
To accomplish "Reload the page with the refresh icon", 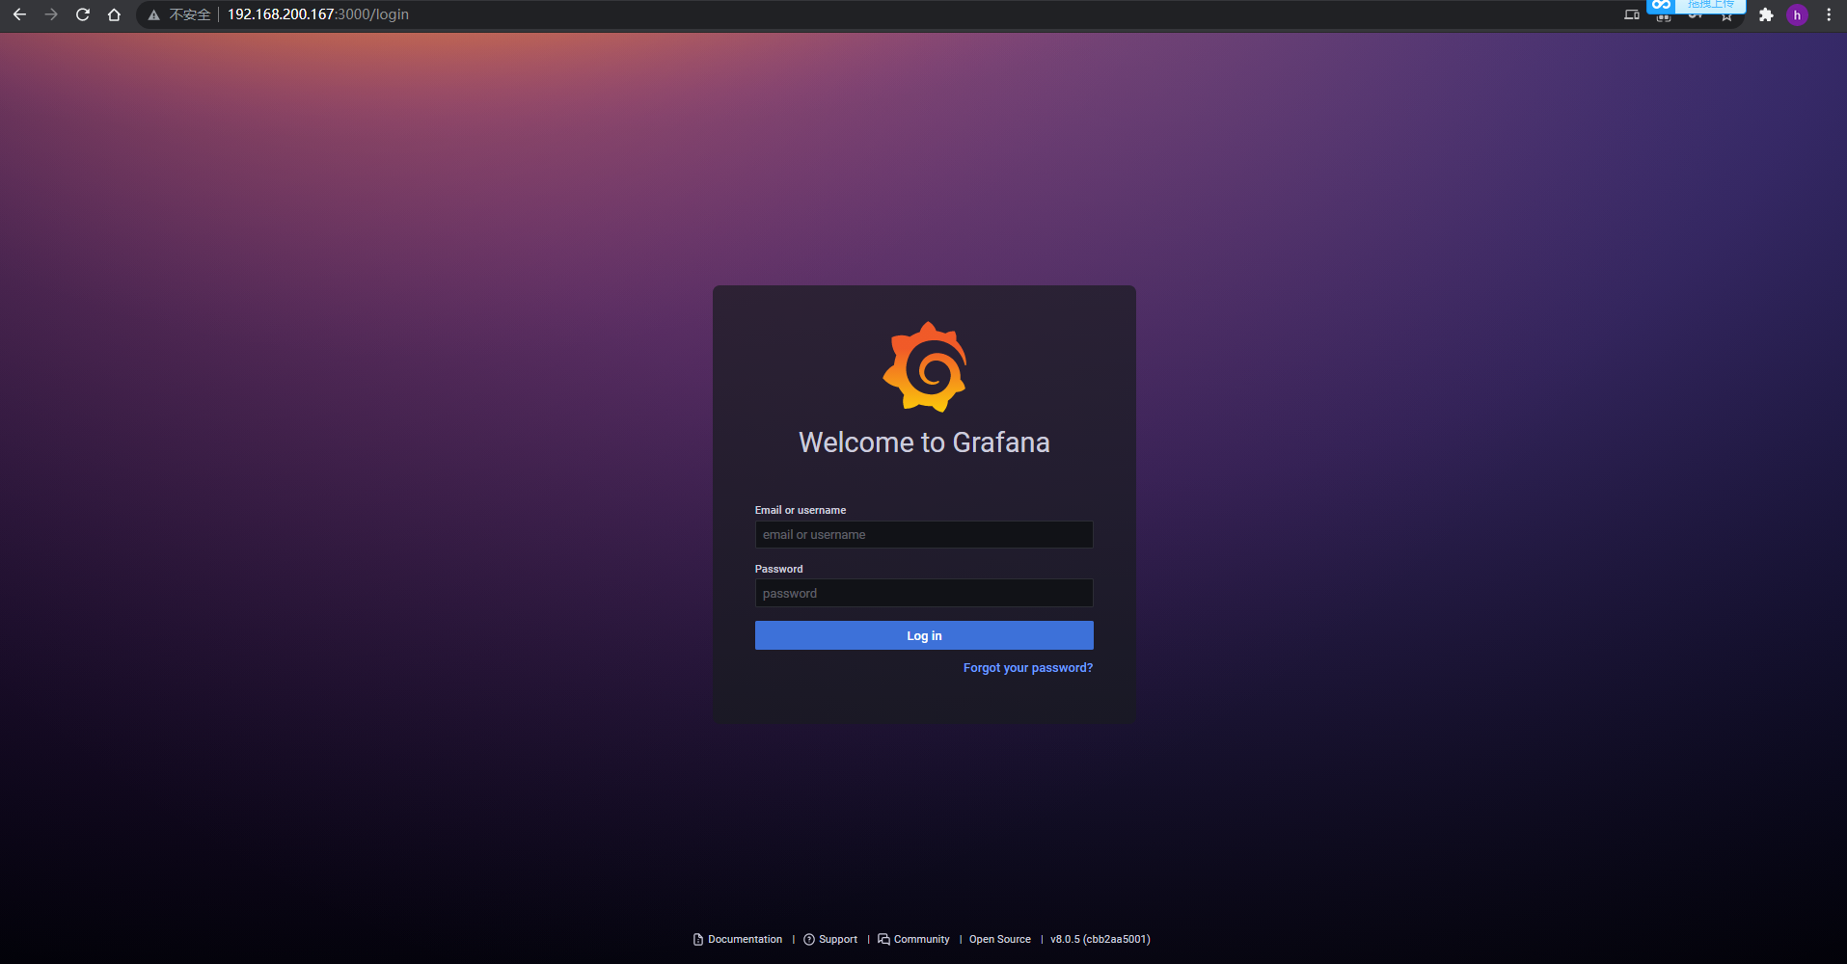I will pyautogui.click(x=83, y=14).
